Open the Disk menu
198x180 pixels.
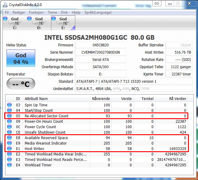[x=64, y=12]
